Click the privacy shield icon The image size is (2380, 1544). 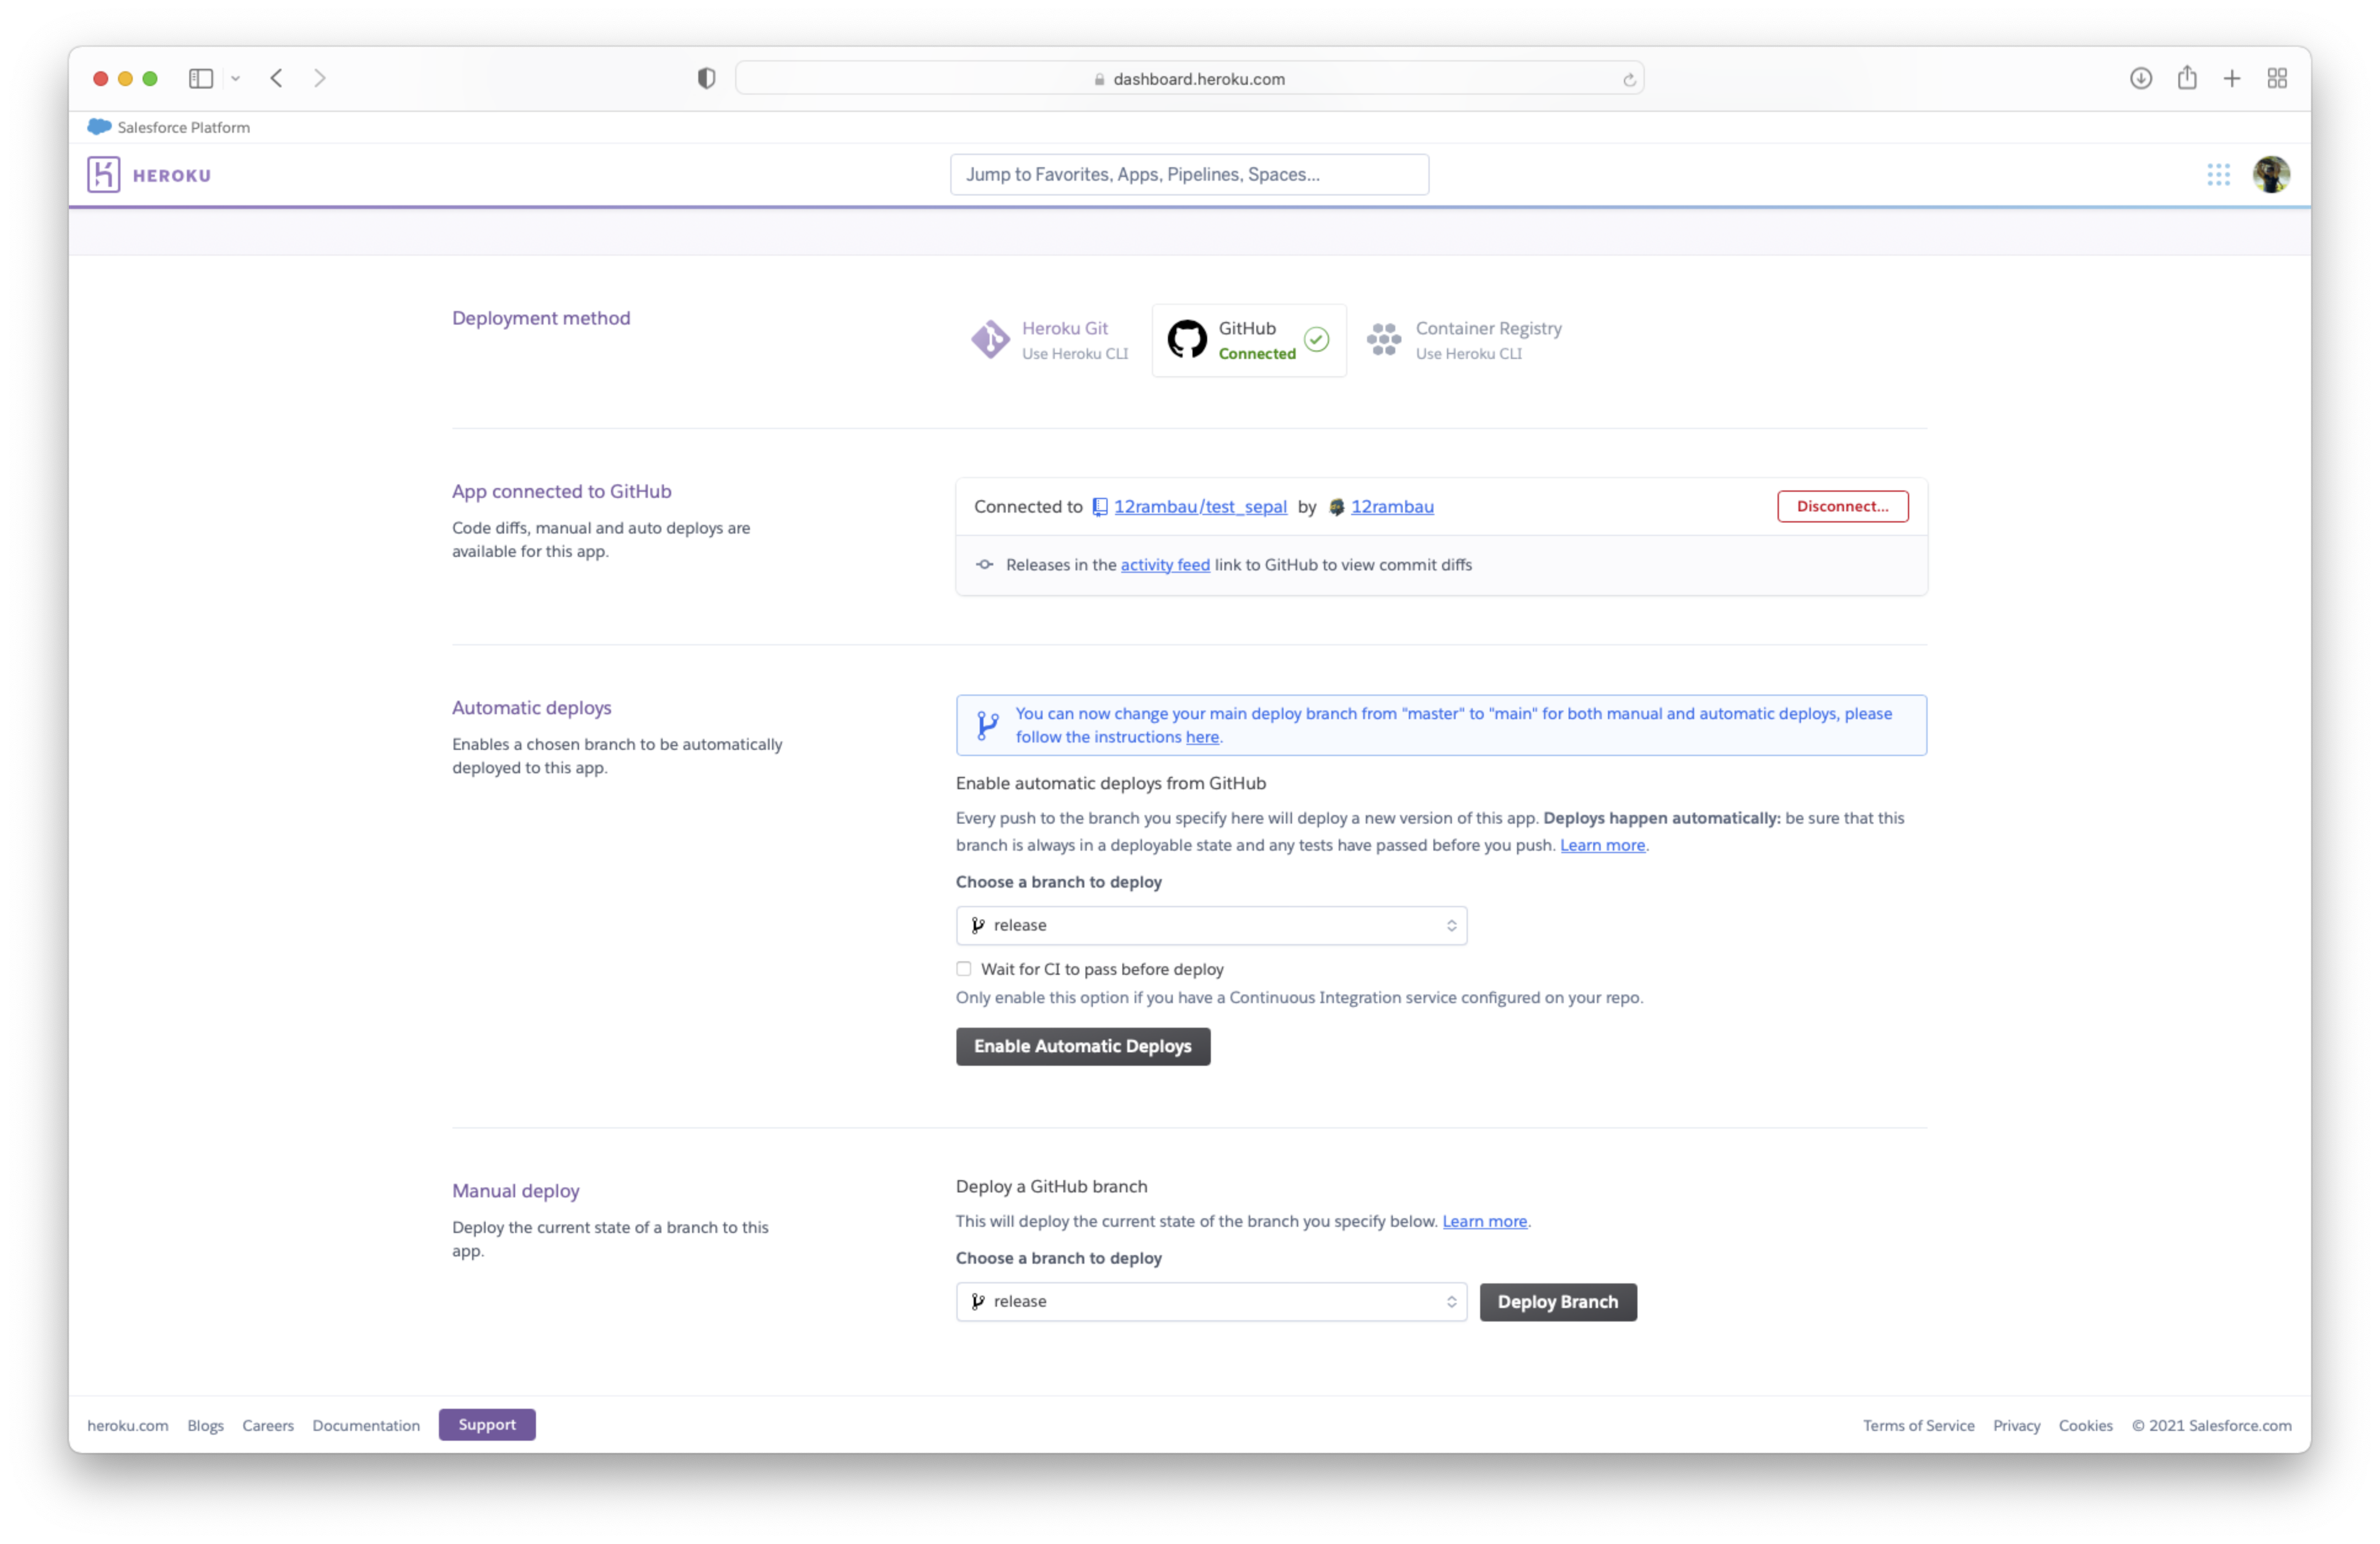click(706, 78)
